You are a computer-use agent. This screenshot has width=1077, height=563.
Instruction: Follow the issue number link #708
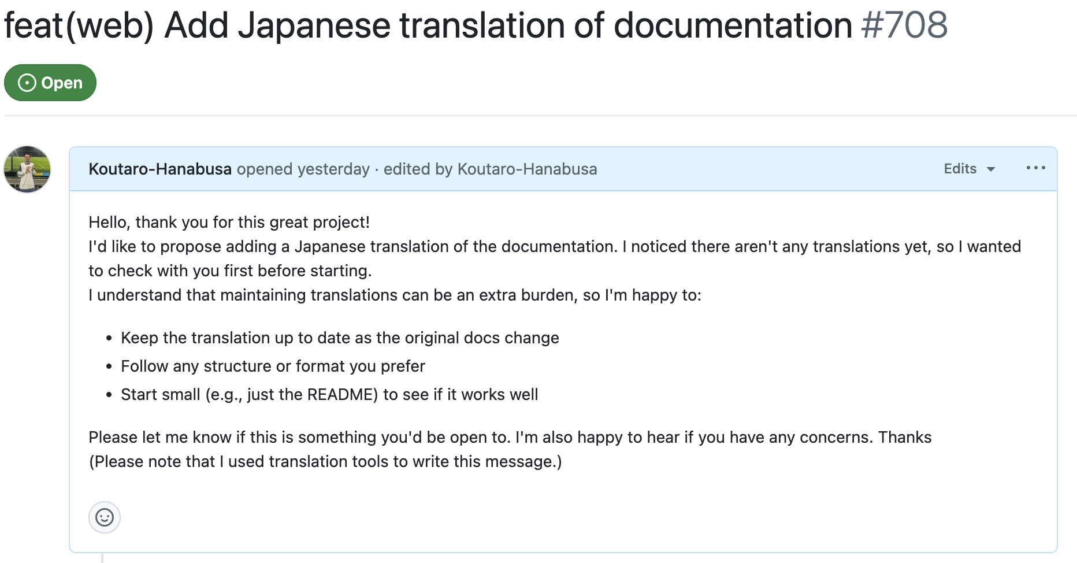906,25
